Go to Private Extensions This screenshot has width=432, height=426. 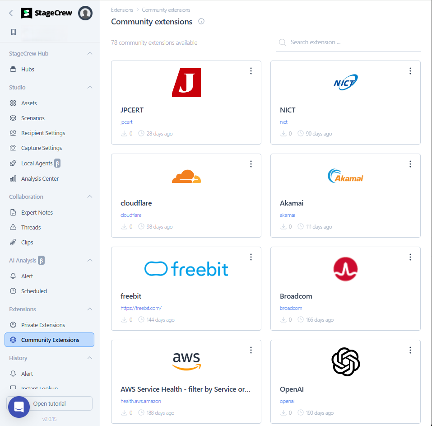coord(43,325)
